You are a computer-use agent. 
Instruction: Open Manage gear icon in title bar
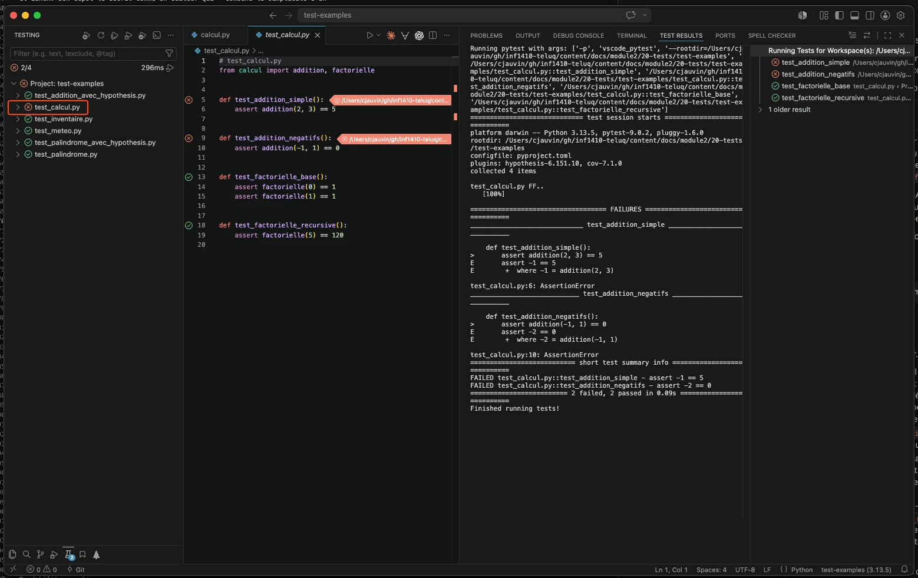click(x=900, y=15)
